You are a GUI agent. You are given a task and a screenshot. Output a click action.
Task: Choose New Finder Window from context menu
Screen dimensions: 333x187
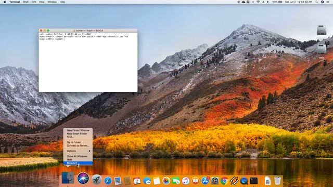(x=78, y=130)
